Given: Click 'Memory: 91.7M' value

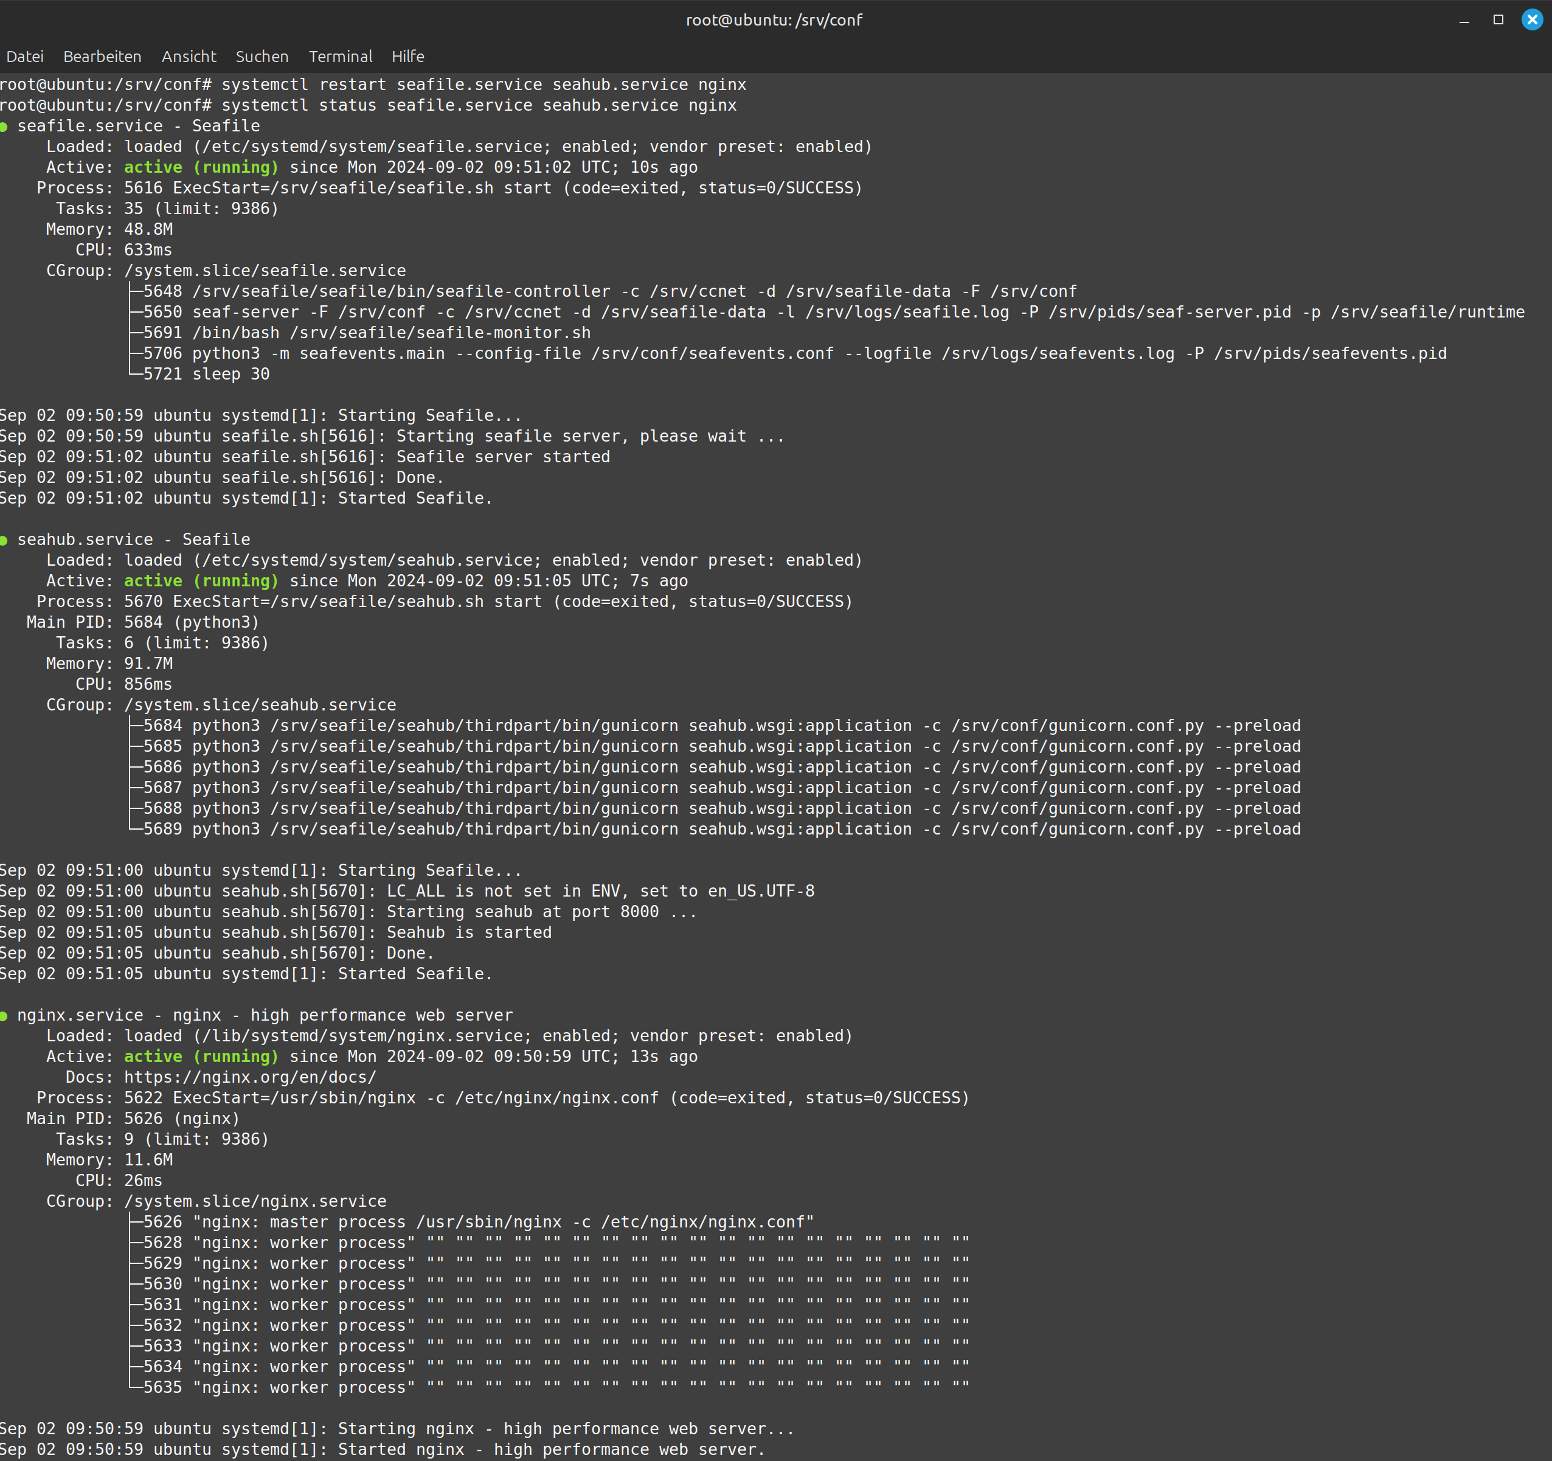Looking at the screenshot, I should pos(148,664).
